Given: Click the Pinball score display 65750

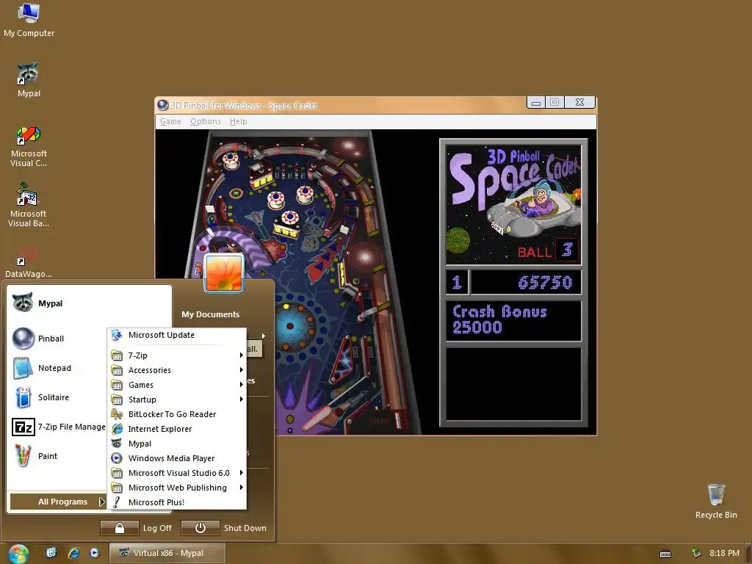Looking at the screenshot, I should 526,282.
